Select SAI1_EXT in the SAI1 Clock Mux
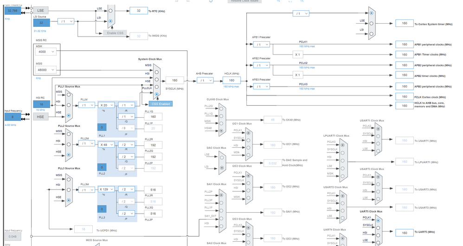This screenshot has width=463, height=246. coord(221,219)
